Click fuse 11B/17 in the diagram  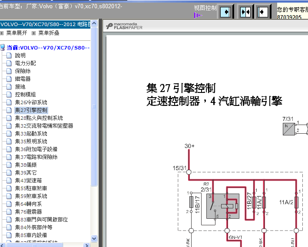coord(191,202)
